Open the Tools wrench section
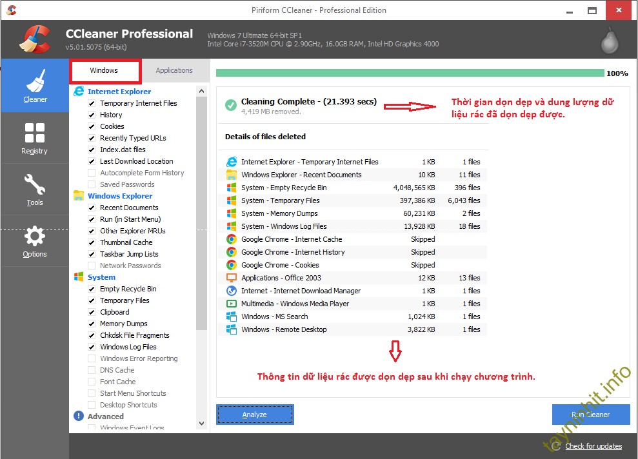The width and height of the screenshot is (638, 459). [x=34, y=190]
